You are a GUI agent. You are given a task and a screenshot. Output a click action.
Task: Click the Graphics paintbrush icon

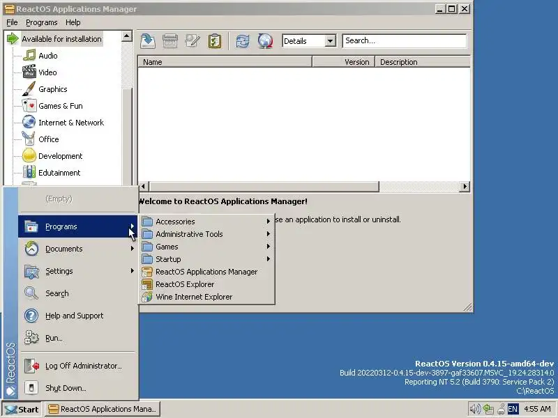click(x=29, y=88)
